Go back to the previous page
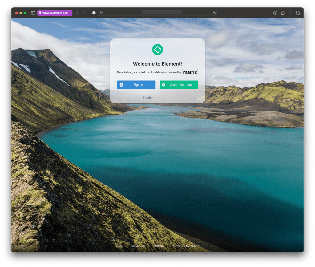 [77, 13]
